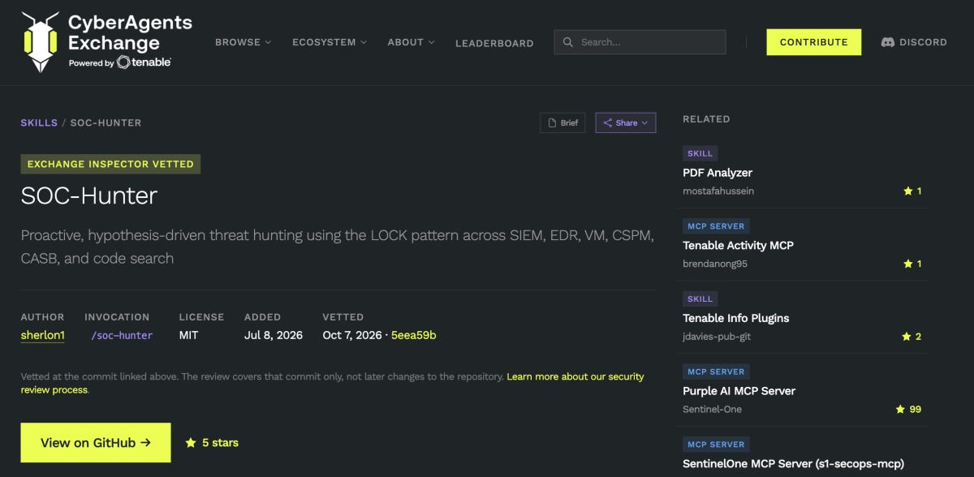Go to the Leaderboard page
974x477 pixels.
[494, 43]
